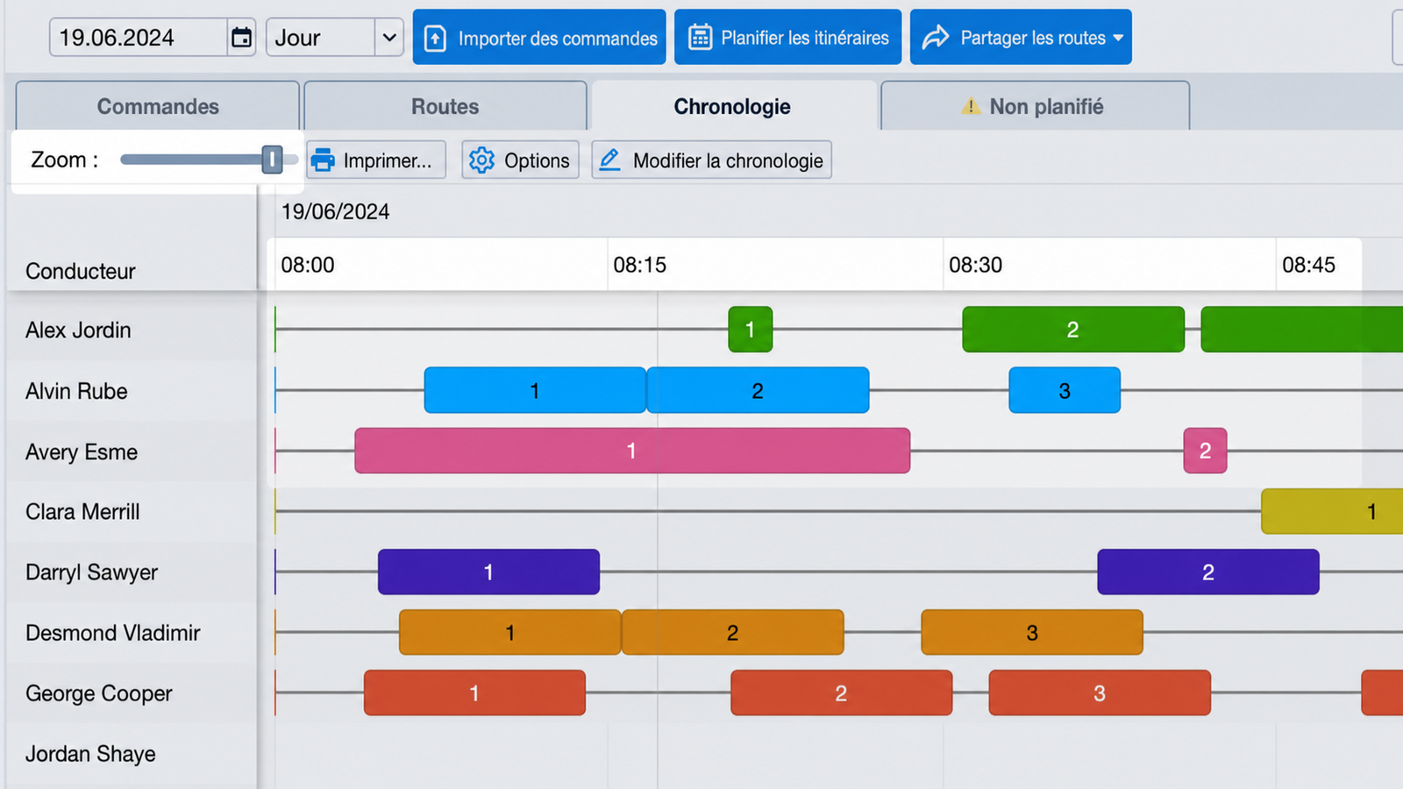The height and width of the screenshot is (789, 1403).
Task: Select Alvin Rube stop 3 block
Action: tap(1065, 390)
